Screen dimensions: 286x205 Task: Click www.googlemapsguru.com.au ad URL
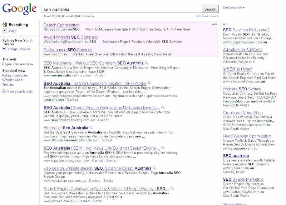245,42
